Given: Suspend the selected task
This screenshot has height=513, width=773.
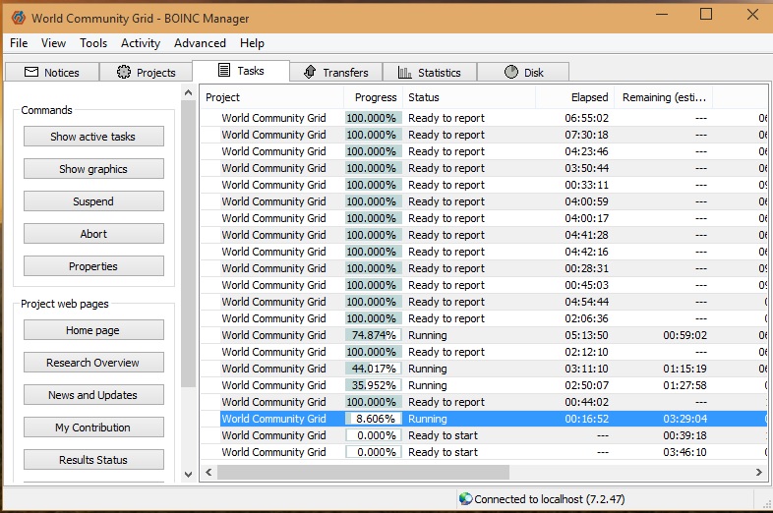Looking at the screenshot, I should (x=93, y=201).
